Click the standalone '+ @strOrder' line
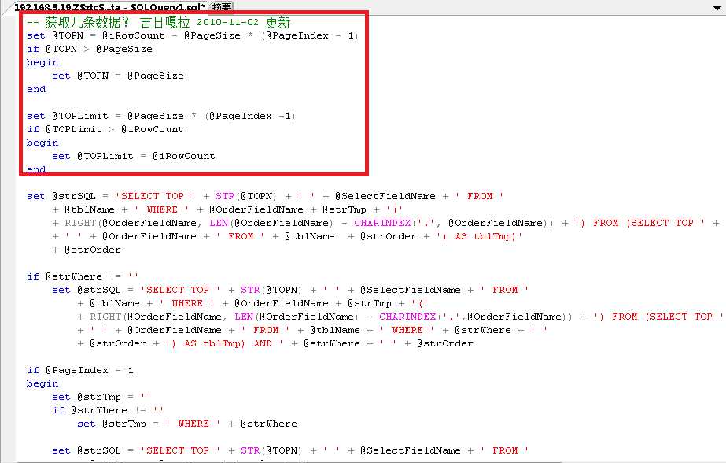Image resolution: width=726 pixels, height=463 pixels. tap(86, 250)
